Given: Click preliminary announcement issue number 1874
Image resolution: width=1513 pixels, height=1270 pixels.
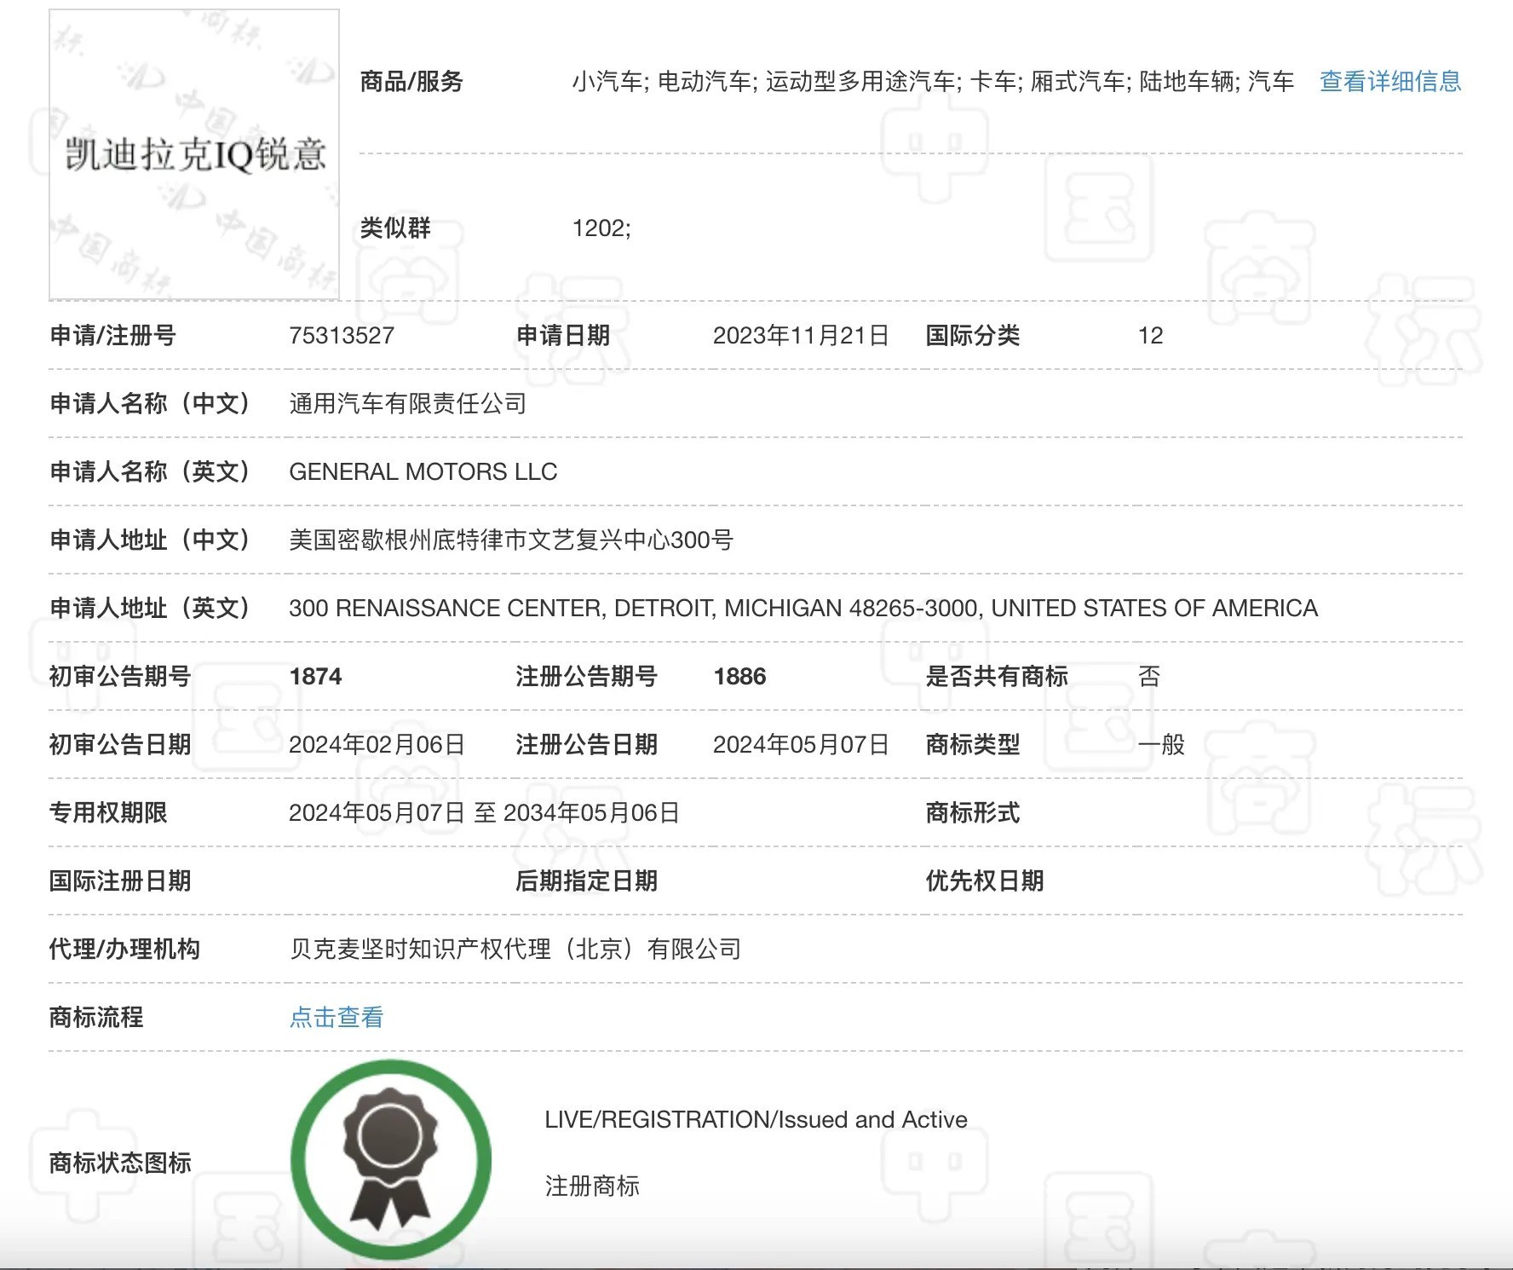Looking at the screenshot, I should pyautogui.click(x=315, y=677).
